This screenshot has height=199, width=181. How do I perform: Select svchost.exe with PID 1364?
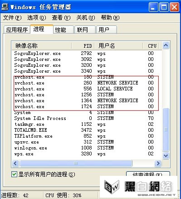[87, 100]
